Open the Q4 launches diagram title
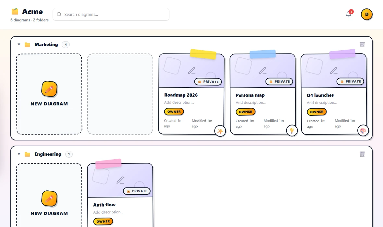383x227 pixels. pyautogui.click(x=320, y=95)
